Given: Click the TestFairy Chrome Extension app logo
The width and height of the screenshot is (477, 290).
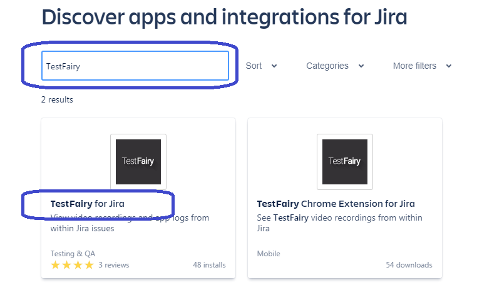Looking at the screenshot, I should tap(345, 161).
